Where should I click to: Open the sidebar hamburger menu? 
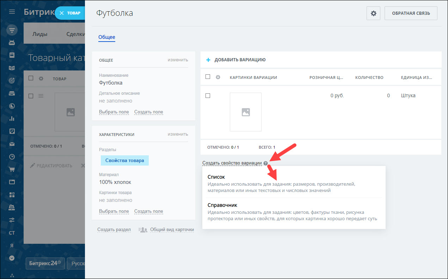click(12, 12)
